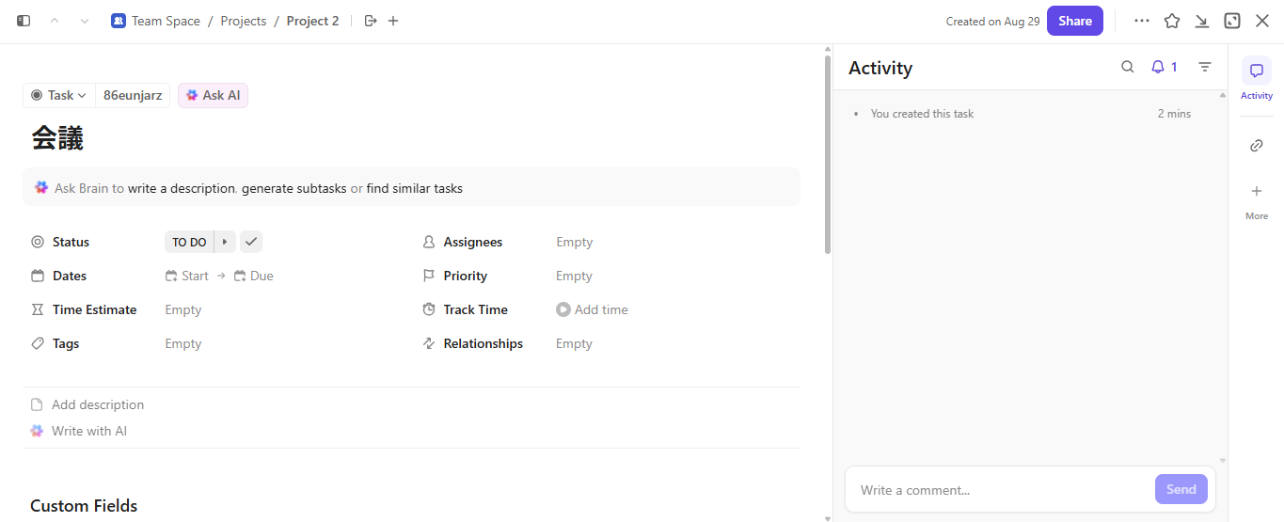Search activity with magnifier icon
Image resolution: width=1284 pixels, height=522 pixels.
pos(1128,67)
